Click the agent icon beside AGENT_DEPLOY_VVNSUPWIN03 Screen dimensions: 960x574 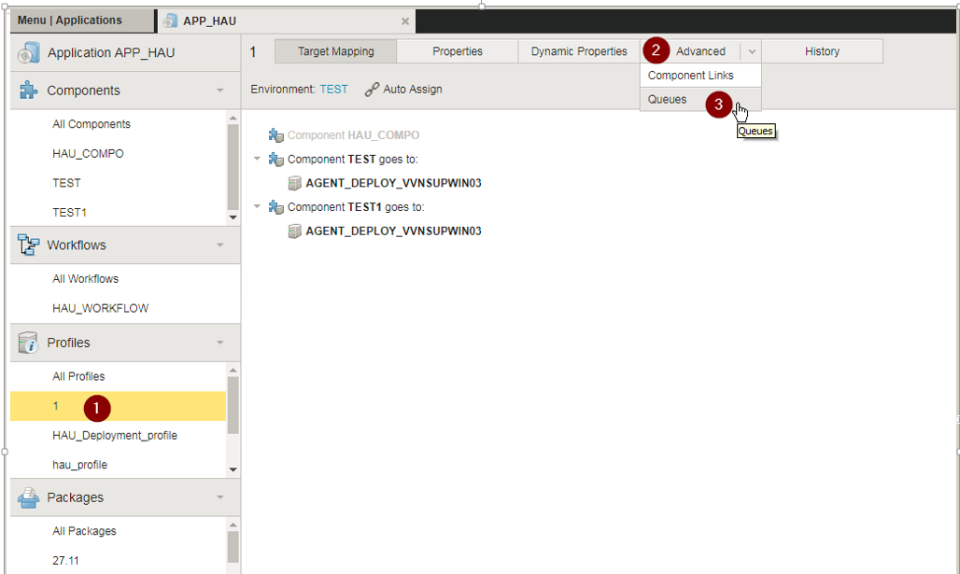[296, 183]
